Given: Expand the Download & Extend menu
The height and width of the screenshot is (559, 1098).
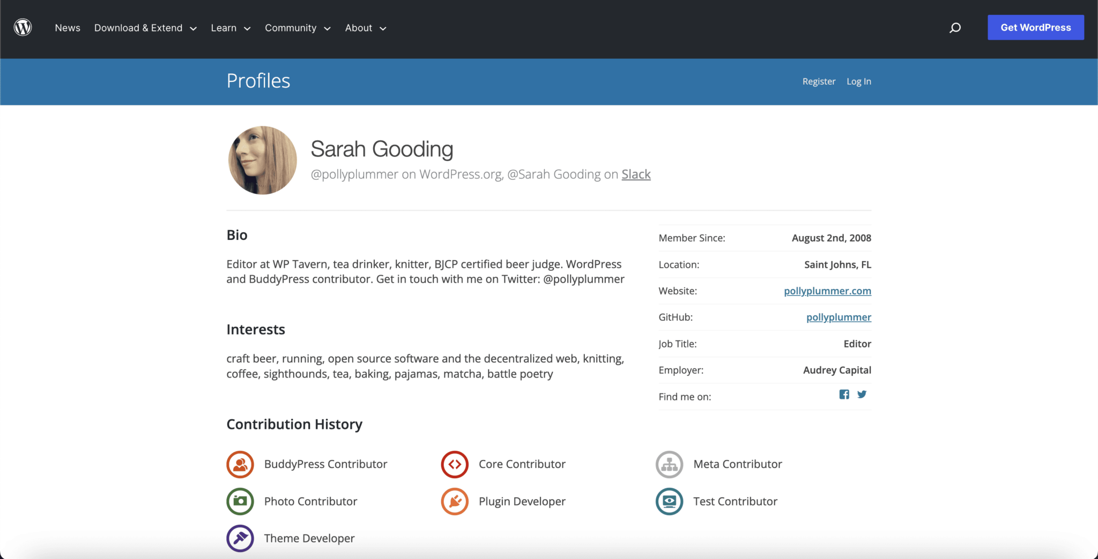Looking at the screenshot, I should (145, 28).
